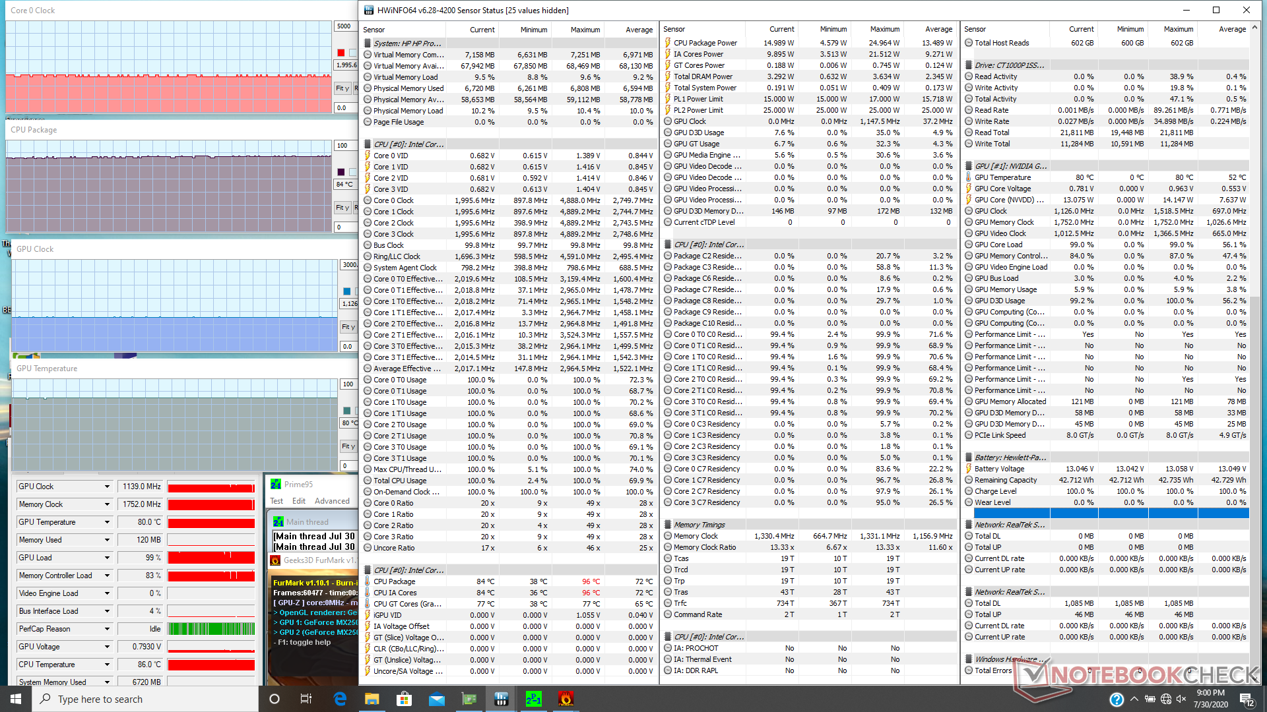Open the Memory Controller Load dropdown

(107, 576)
